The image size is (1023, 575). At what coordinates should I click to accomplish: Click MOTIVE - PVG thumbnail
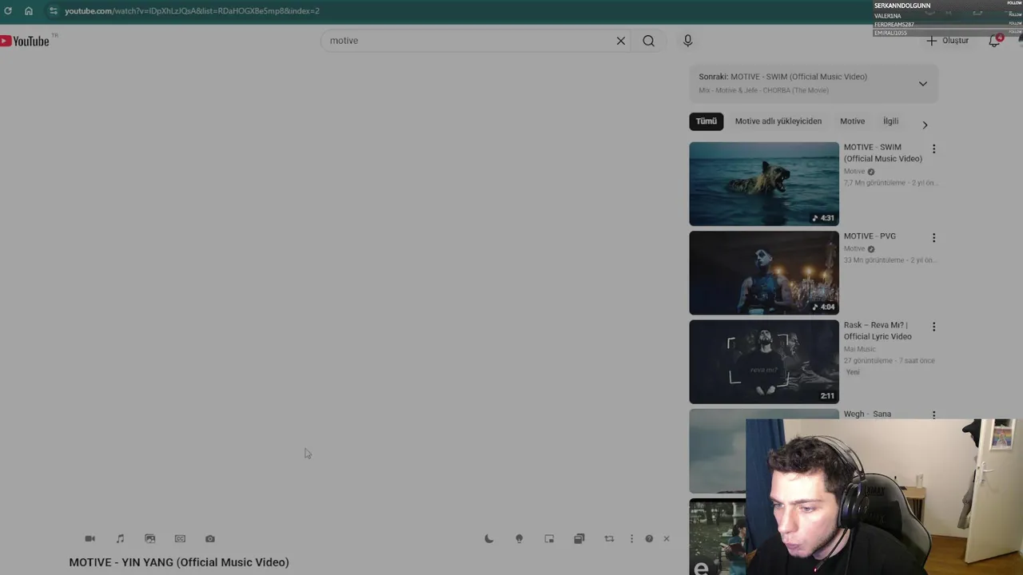(764, 273)
